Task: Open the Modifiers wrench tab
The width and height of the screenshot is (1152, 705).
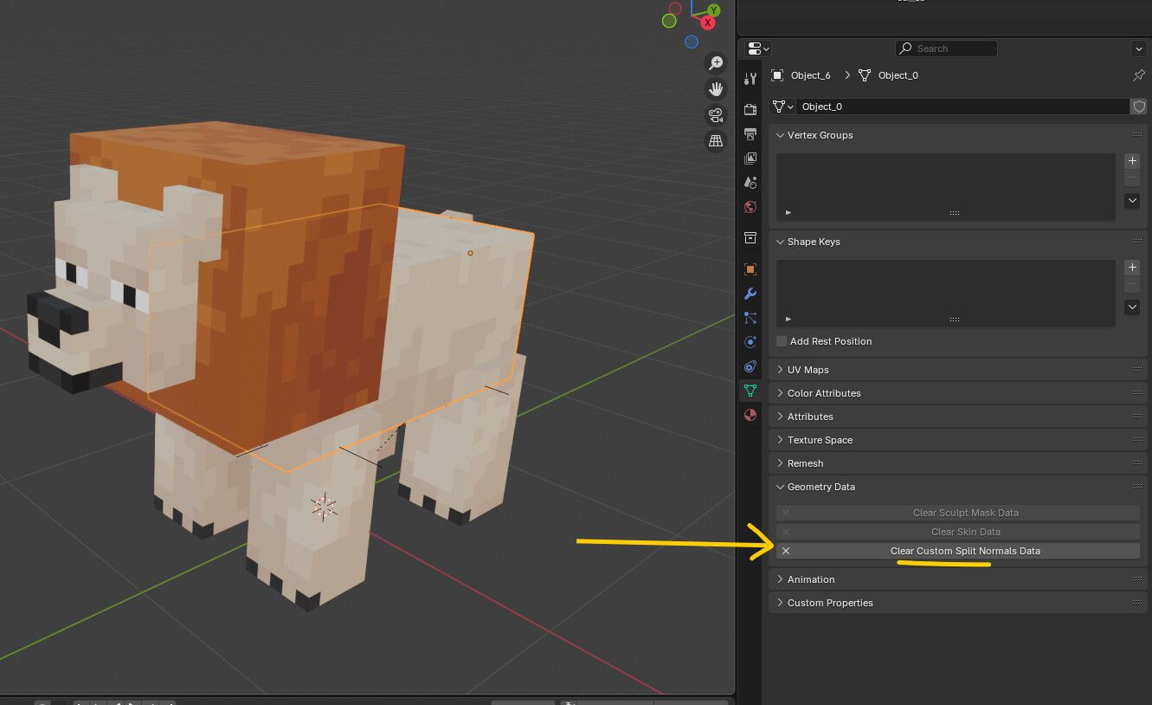Action: pyautogui.click(x=750, y=294)
